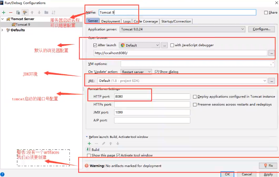Click the HTTP port field
The height and width of the screenshot is (177, 279).
(x=152, y=96)
